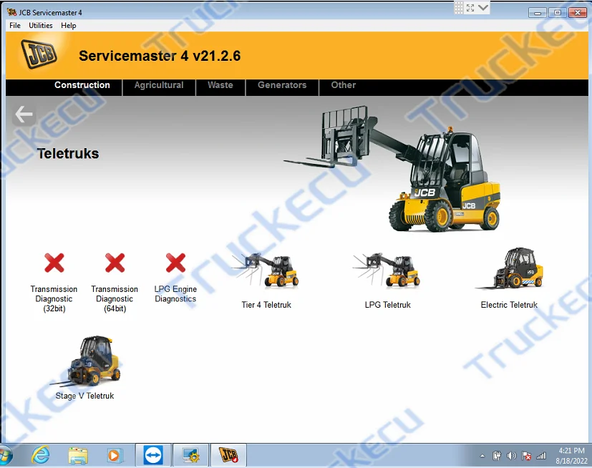The image size is (592, 468).
Task: Select the LPG Teletruk model
Action: (387, 270)
